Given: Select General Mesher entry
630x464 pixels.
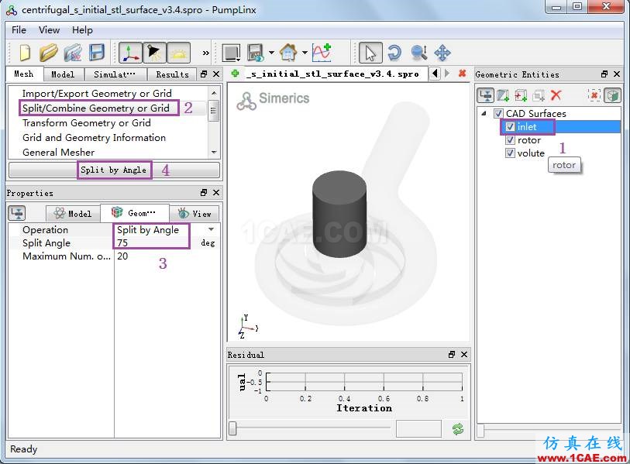Looking at the screenshot, I should [59, 153].
